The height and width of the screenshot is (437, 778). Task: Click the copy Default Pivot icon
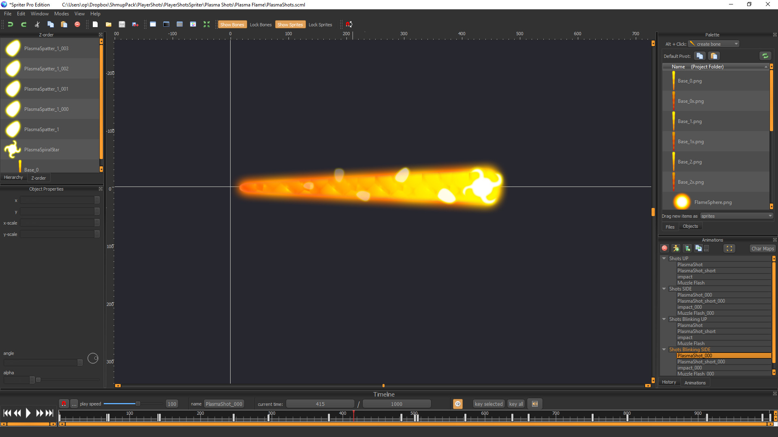click(x=699, y=55)
